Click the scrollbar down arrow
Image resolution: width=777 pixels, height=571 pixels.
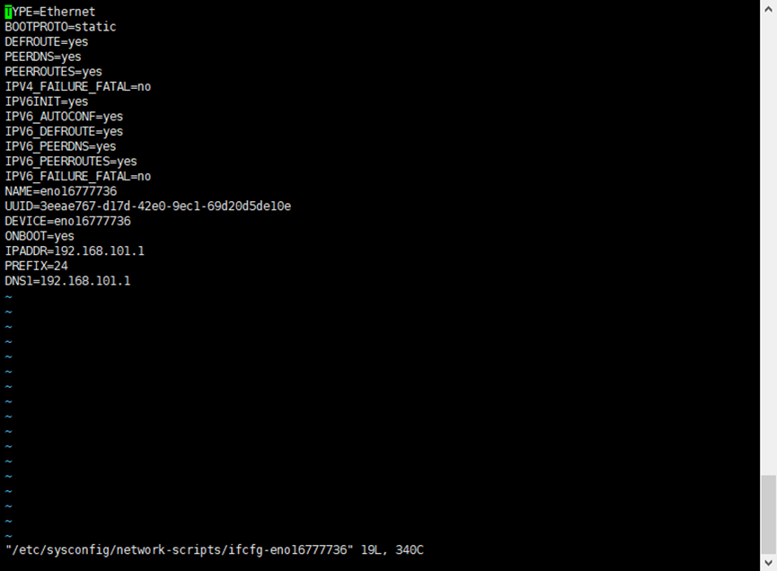point(769,563)
